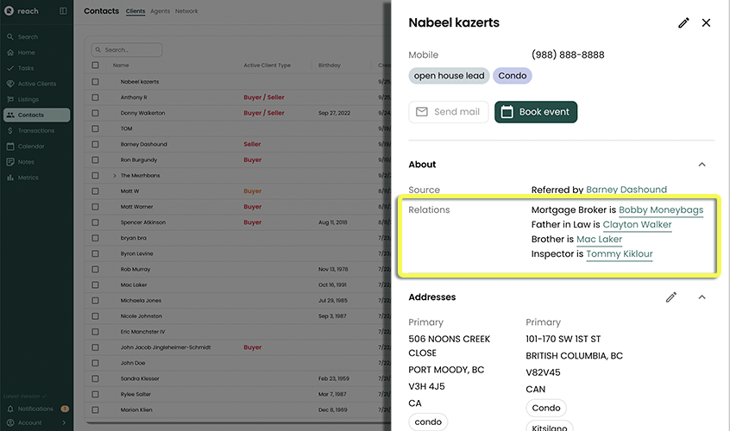
Task: Click the Book event button
Action: 535,112
